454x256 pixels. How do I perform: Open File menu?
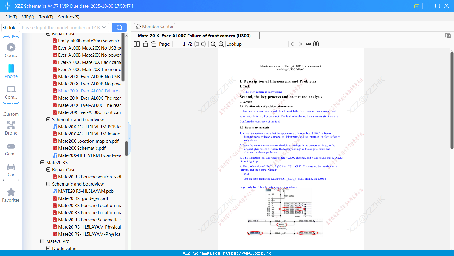(x=11, y=17)
